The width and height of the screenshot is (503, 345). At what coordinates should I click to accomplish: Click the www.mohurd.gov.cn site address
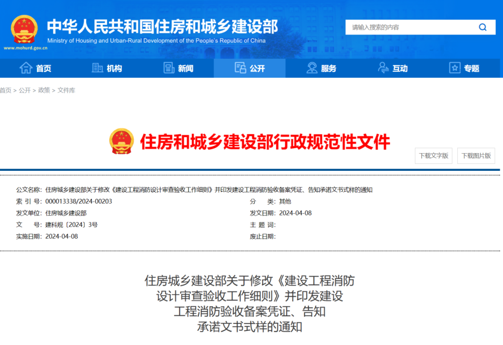[x=26, y=48]
